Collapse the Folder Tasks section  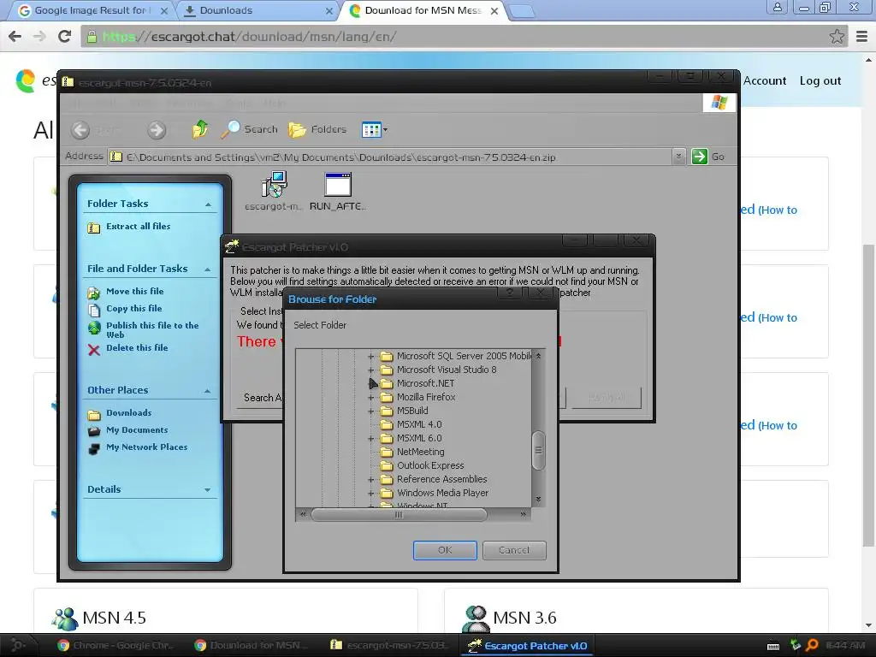[x=208, y=204]
